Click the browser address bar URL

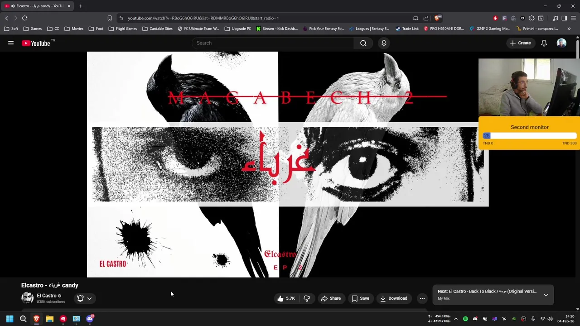tap(203, 18)
